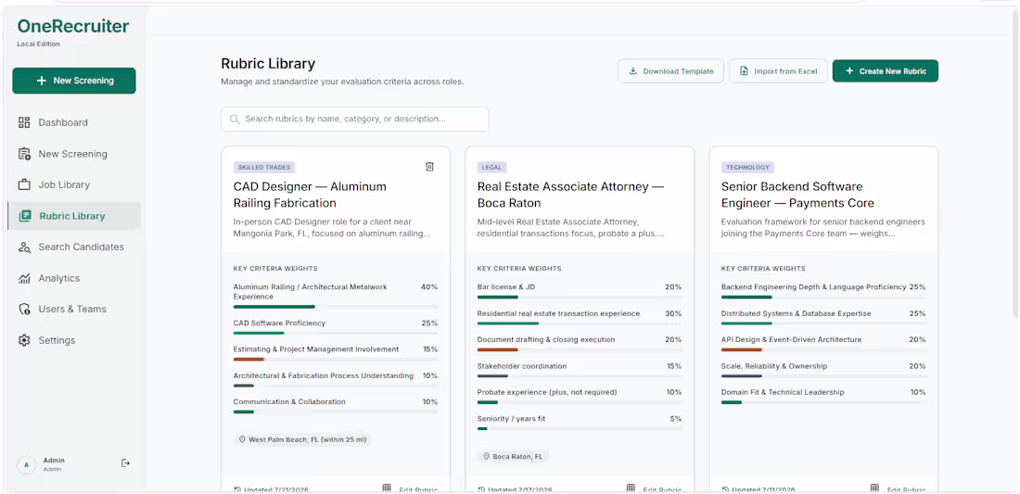
Task: Click the LEGAL category tag
Action: coord(491,167)
